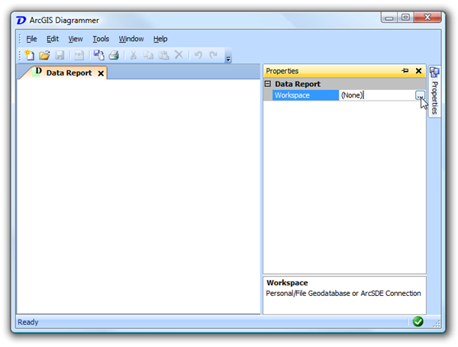Close the ArcGIS Diagrammer window
Screen dimensions: 458x347
click(x=427, y=18)
